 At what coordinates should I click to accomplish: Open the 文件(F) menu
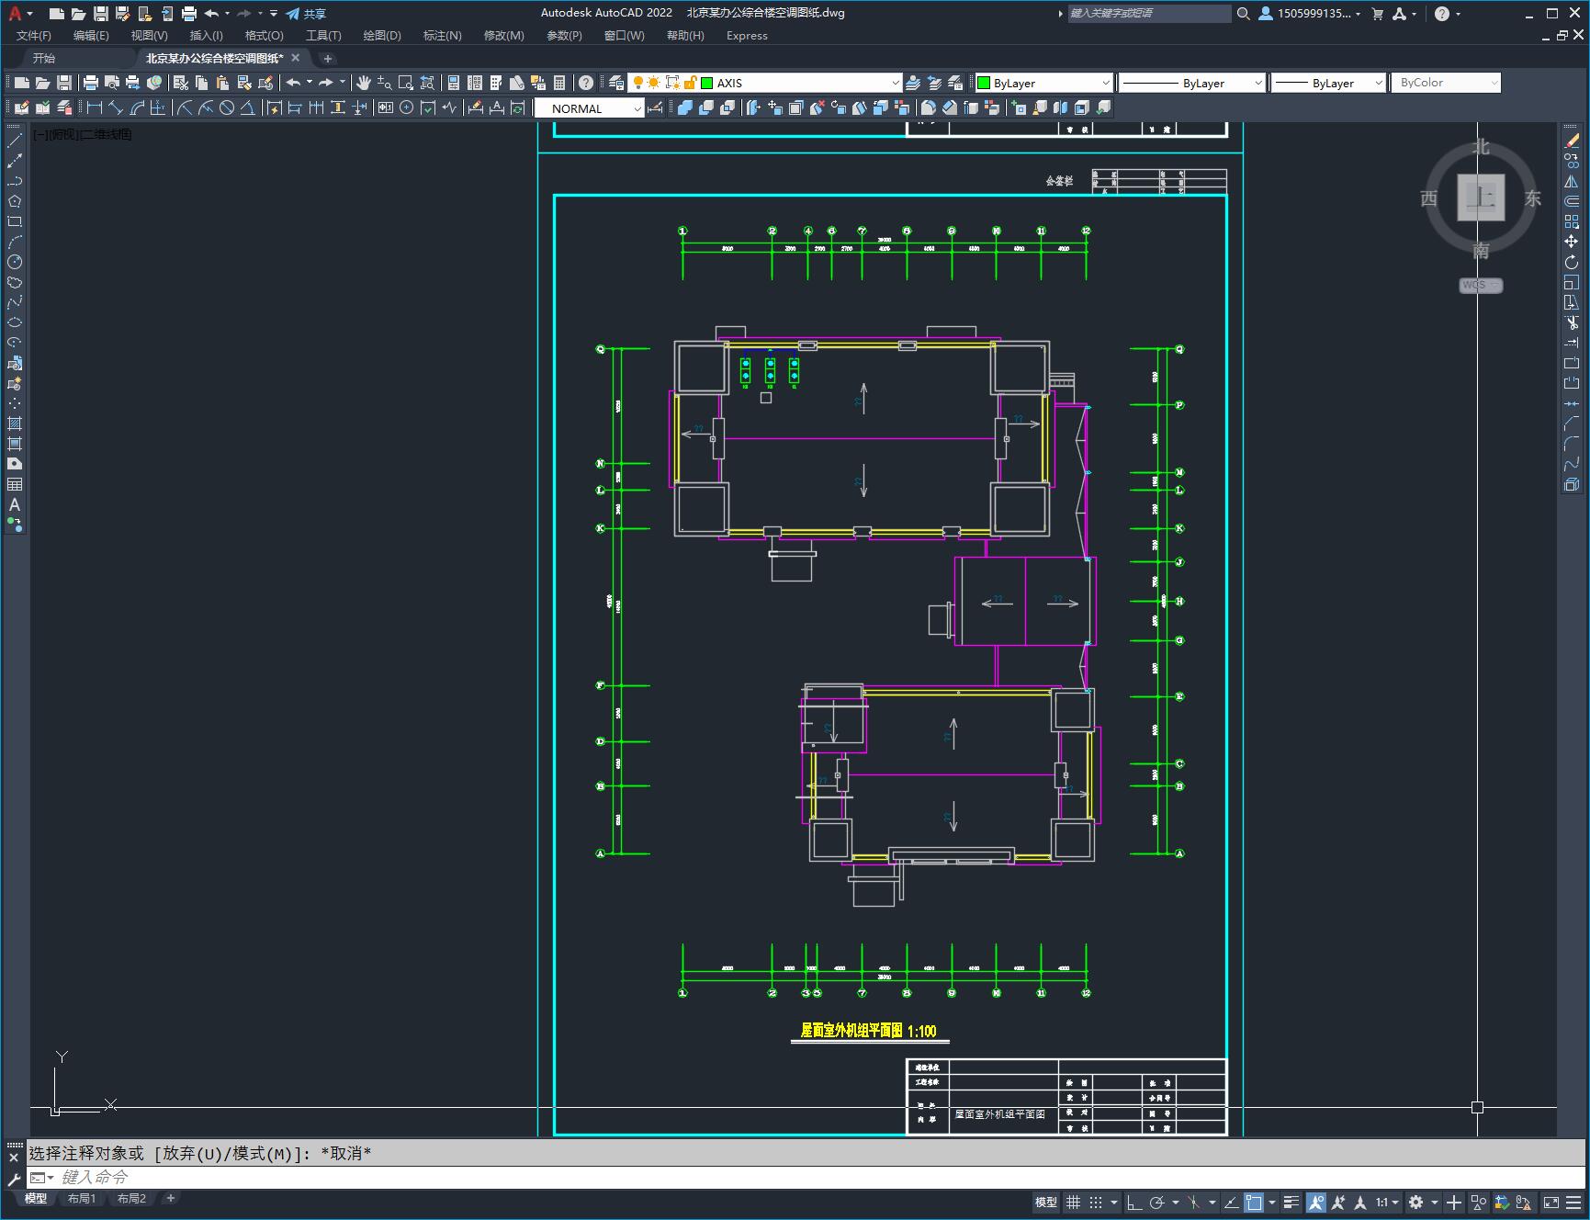point(34,36)
